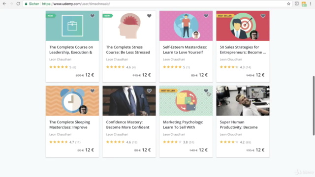Open The Complete Stress Course title
This screenshot has width=315, height=177.
pyautogui.click(x=128, y=50)
